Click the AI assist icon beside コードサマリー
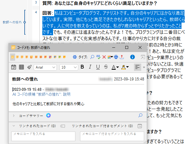Viewport: 185px width, 144px height. click(48, 116)
